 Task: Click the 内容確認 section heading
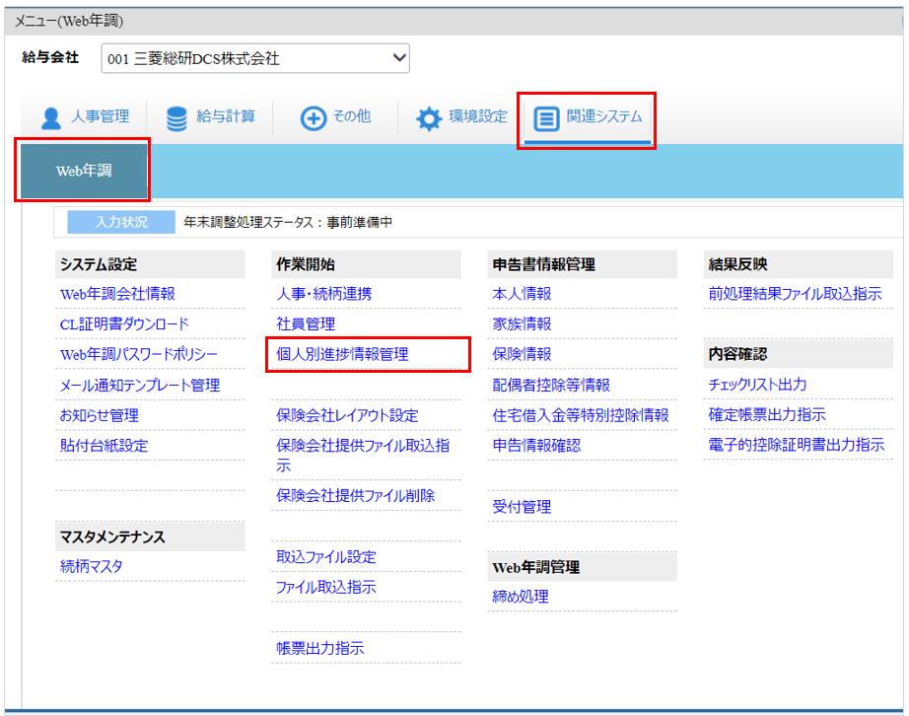point(737,354)
